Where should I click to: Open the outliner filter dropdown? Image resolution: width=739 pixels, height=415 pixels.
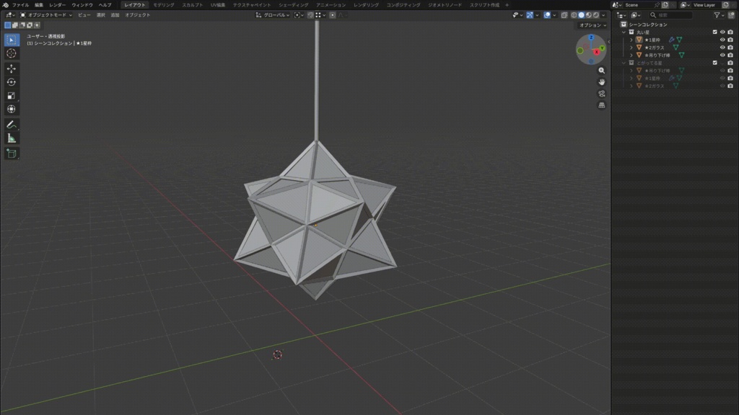[x=719, y=15]
